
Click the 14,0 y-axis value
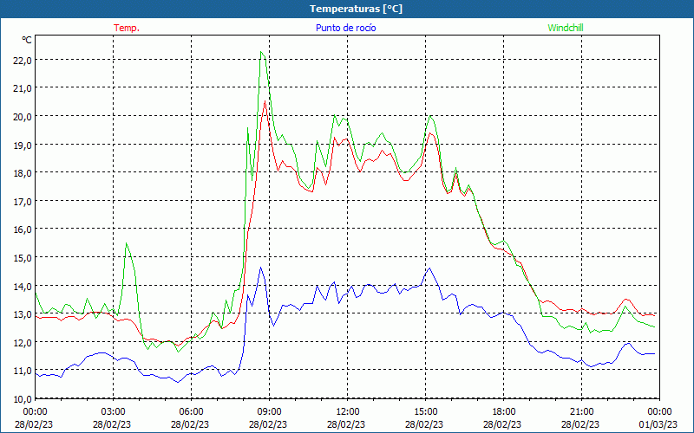click(22, 288)
